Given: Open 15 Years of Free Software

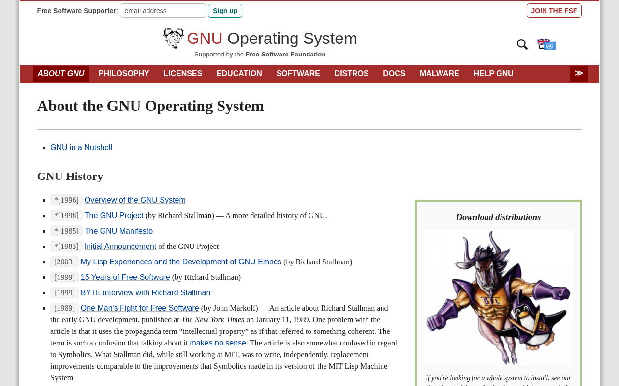Looking at the screenshot, I should (x=125, y=277).
